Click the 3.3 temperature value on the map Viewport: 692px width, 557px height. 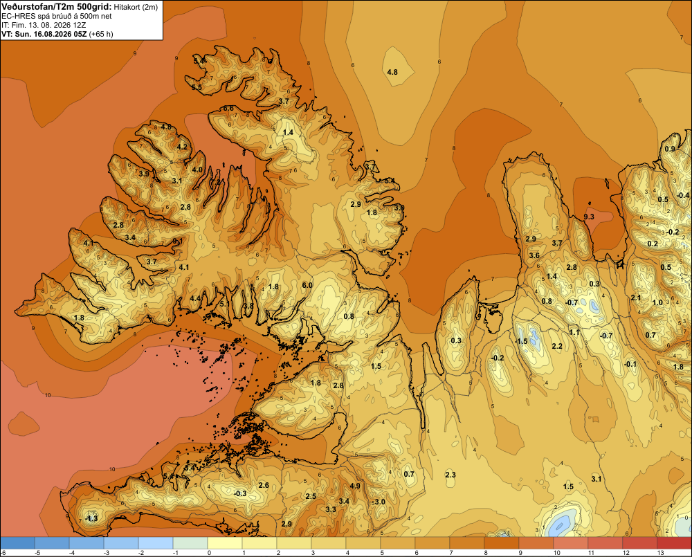(331, 509)
